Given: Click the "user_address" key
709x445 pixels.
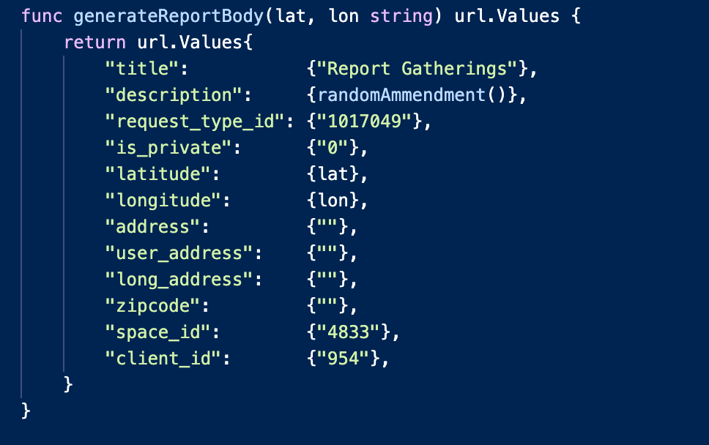Looking at the screenshot, I should pos(185,253).
